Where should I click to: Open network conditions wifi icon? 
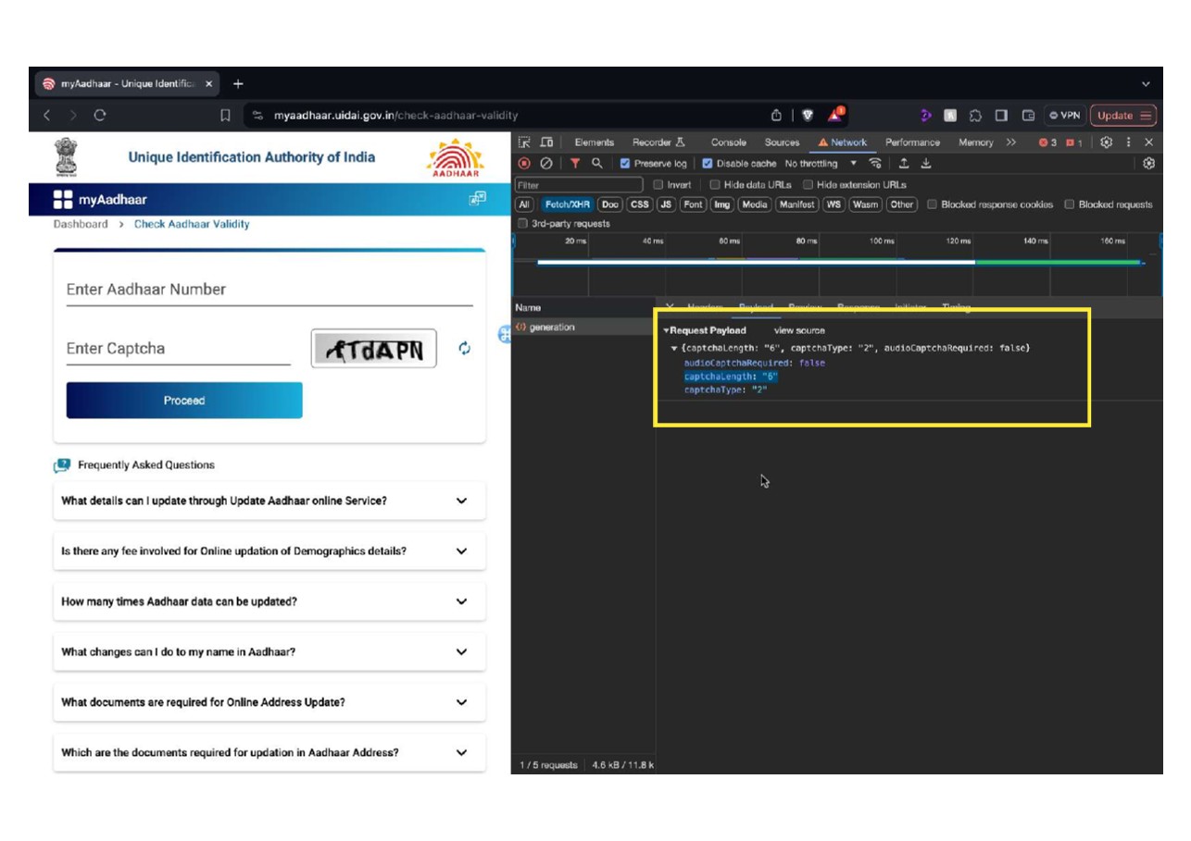(x=875, y=164)
